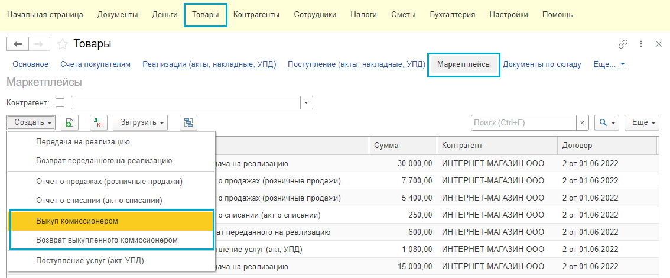Open the Загрузить dropdown button
This screenshot has width=670, height=278.
pyautogui.click(x=140, y=122)
